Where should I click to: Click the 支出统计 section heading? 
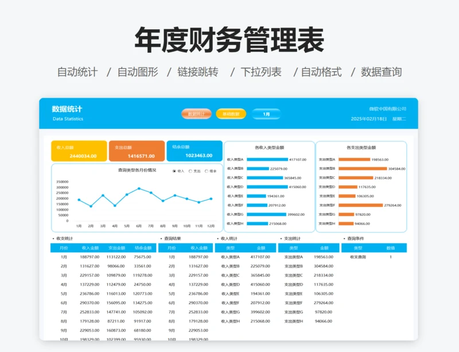[x=292, y=238]
